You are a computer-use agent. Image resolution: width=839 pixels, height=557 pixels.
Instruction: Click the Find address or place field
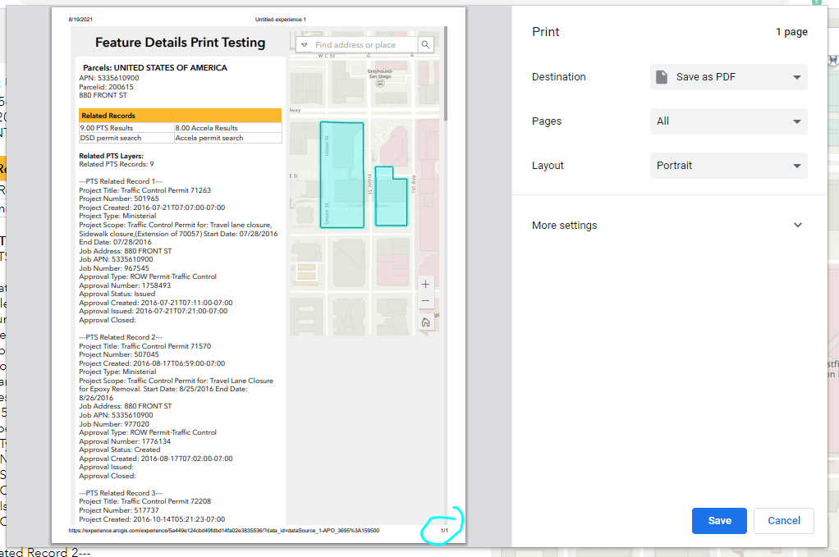(364, 45)
